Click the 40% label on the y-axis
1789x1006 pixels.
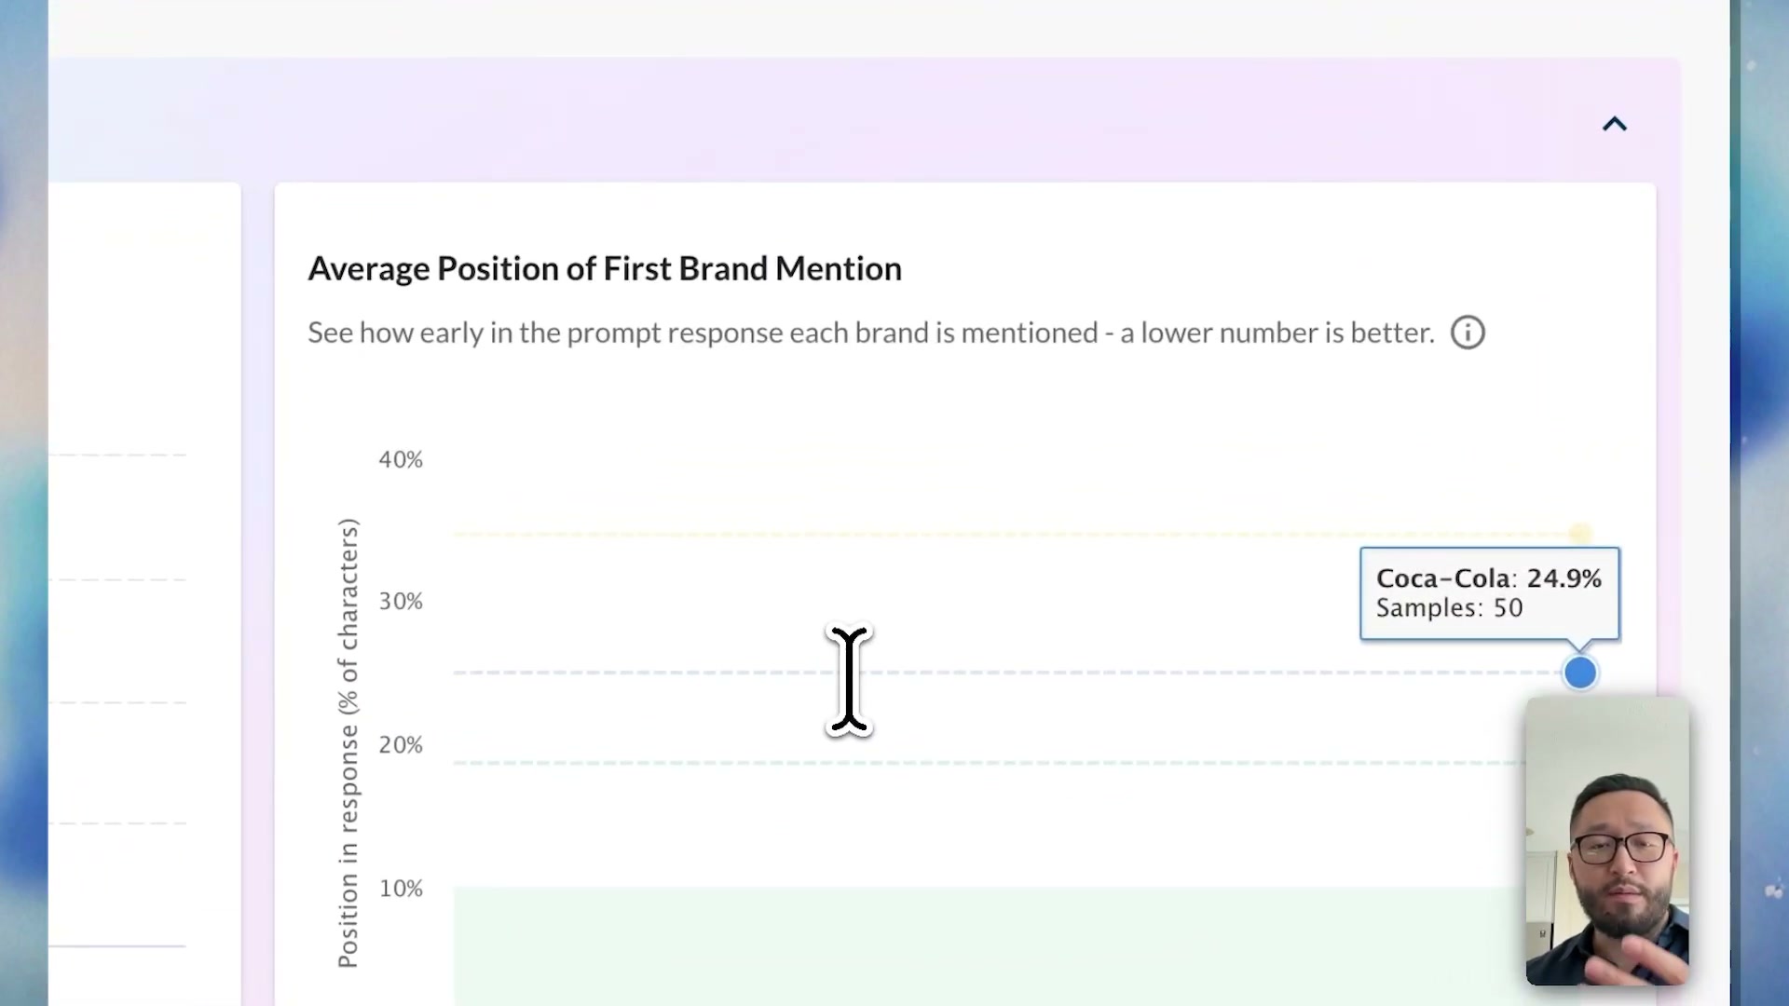click(400, 458)
